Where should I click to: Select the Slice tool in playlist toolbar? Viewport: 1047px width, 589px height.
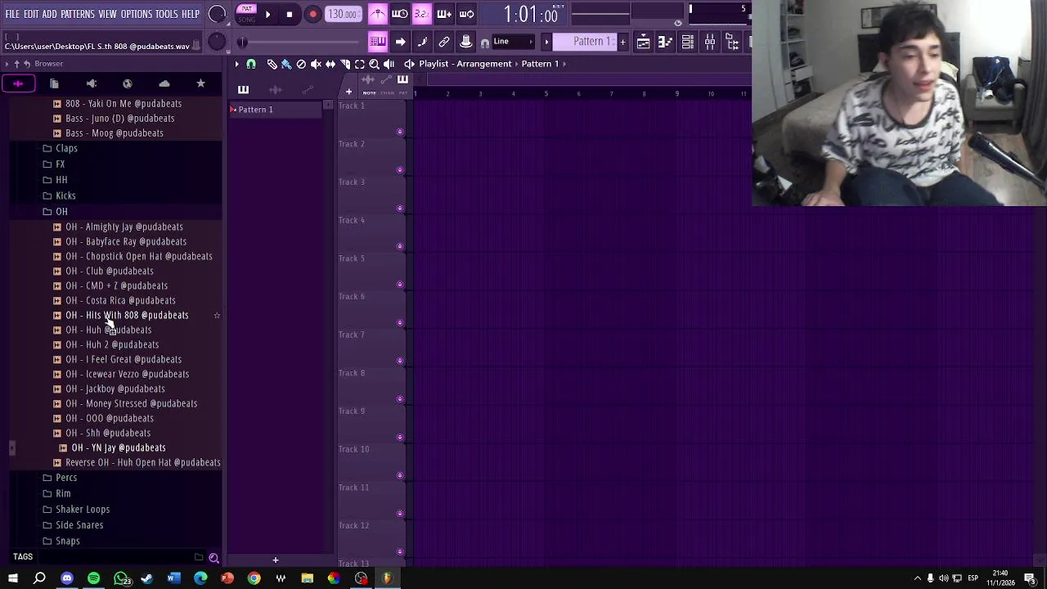point(345,64)
